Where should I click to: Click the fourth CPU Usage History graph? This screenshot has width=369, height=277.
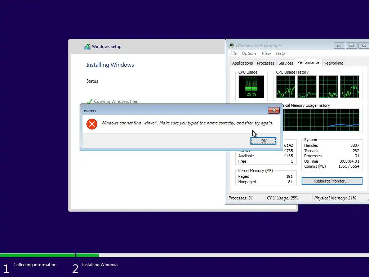click(350, 87)
